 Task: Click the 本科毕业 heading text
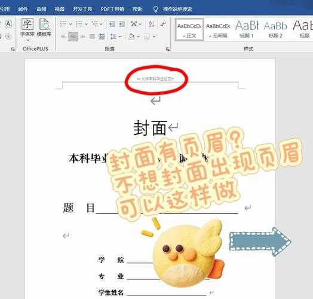pos(88,158)
